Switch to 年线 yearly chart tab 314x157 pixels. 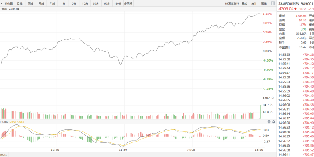[52, 3]
